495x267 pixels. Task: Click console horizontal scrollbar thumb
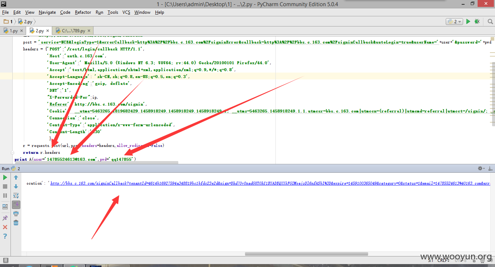point(306,254)
